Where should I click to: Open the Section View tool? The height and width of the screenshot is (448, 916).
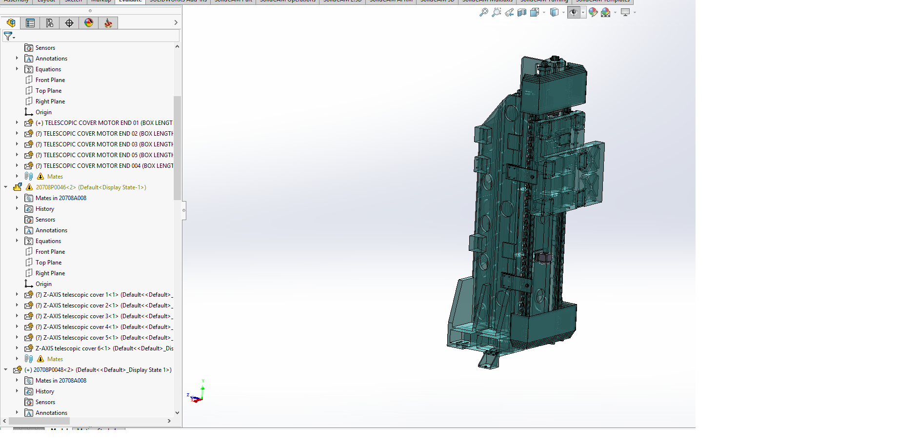[x=521, y=12]
